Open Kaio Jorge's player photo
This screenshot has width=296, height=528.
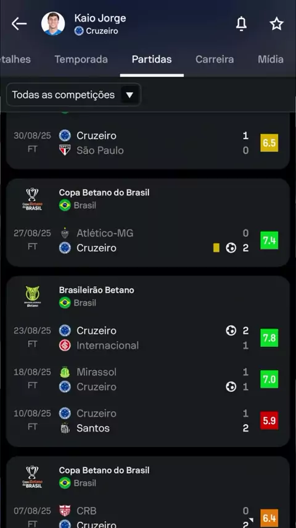click(53, 24)
